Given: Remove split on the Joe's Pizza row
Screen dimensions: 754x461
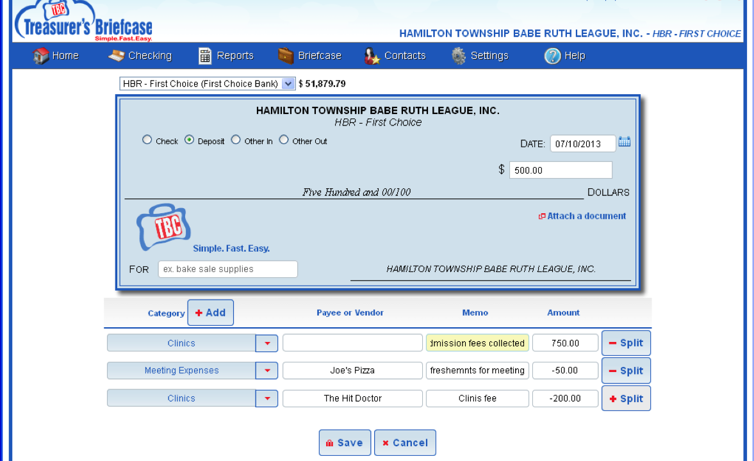Looking at the screenshot, I should click(x=626, y=371).
